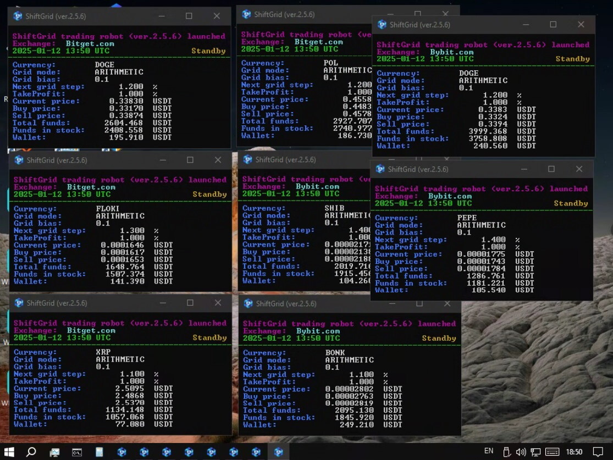Image resolution: width=613 pixels, height=460 pixels.
Task: Click Standby status in the PEPE window
Action: coord(571,203)
